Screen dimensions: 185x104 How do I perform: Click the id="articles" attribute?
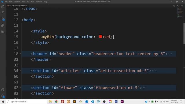click(x=66, y=71)
